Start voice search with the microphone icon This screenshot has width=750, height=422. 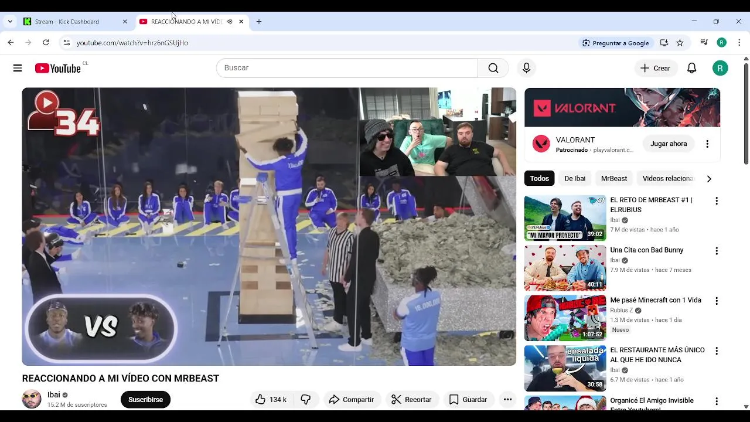coord(526,68)
